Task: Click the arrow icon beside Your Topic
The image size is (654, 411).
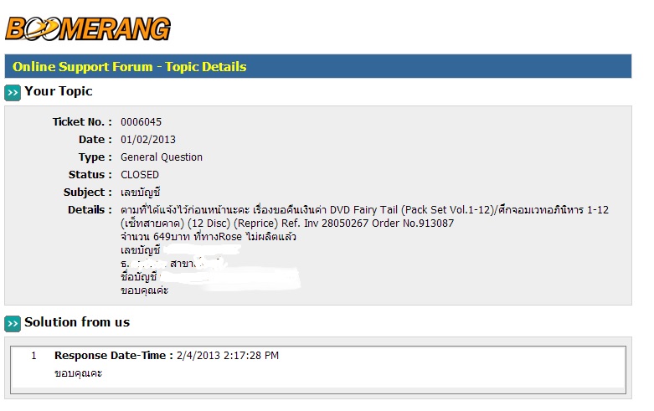Action: coord(13,93)
